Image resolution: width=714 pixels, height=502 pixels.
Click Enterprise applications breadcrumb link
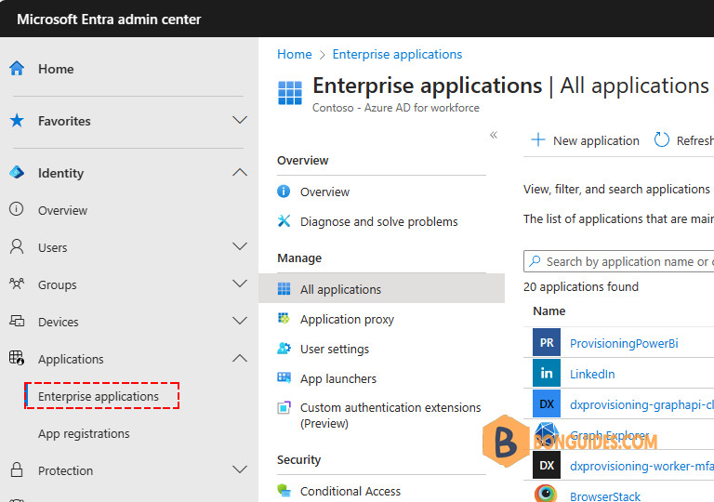click(397, 54)
